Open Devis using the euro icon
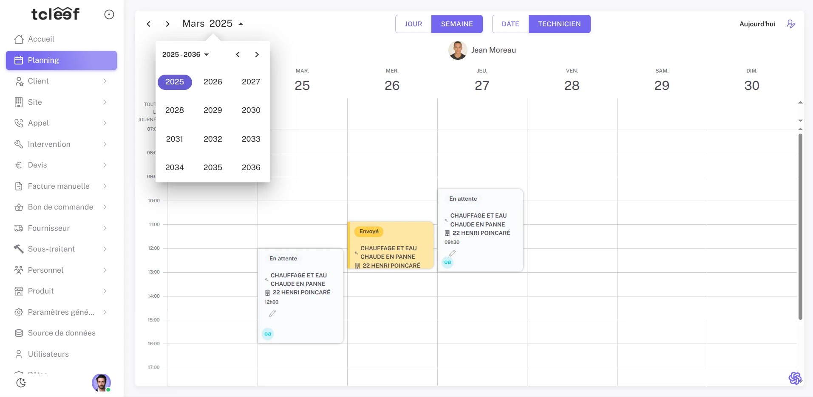Viewport: 813px width, 397px height. click(19, 165)
